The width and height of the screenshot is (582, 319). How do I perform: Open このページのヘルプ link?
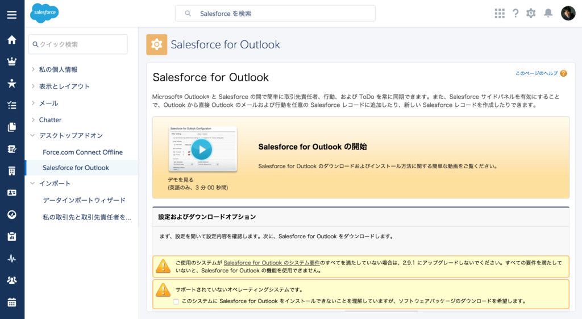coord(537,73)
